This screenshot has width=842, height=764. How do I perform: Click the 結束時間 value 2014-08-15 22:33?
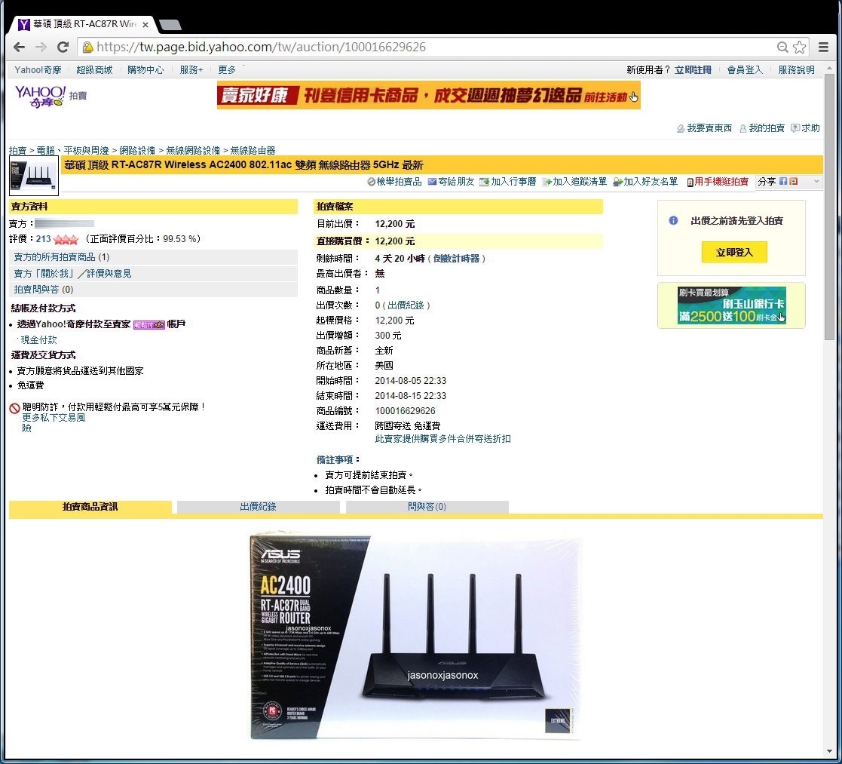[410, 396]
